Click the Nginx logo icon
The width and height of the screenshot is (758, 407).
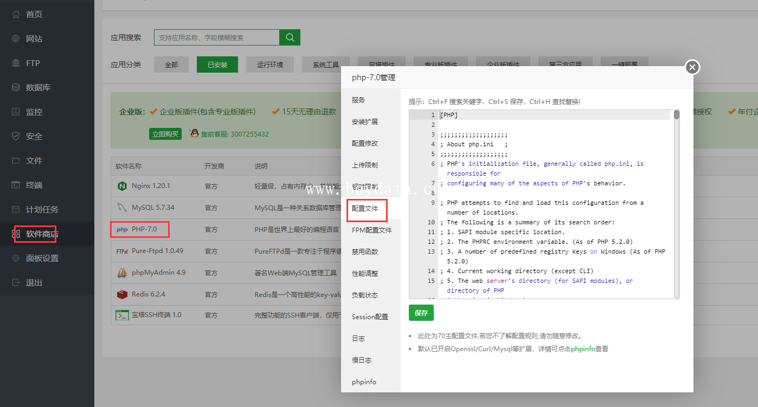click(x=121, y=186)
